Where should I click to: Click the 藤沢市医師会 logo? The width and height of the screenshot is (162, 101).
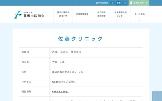click(29, 14)
